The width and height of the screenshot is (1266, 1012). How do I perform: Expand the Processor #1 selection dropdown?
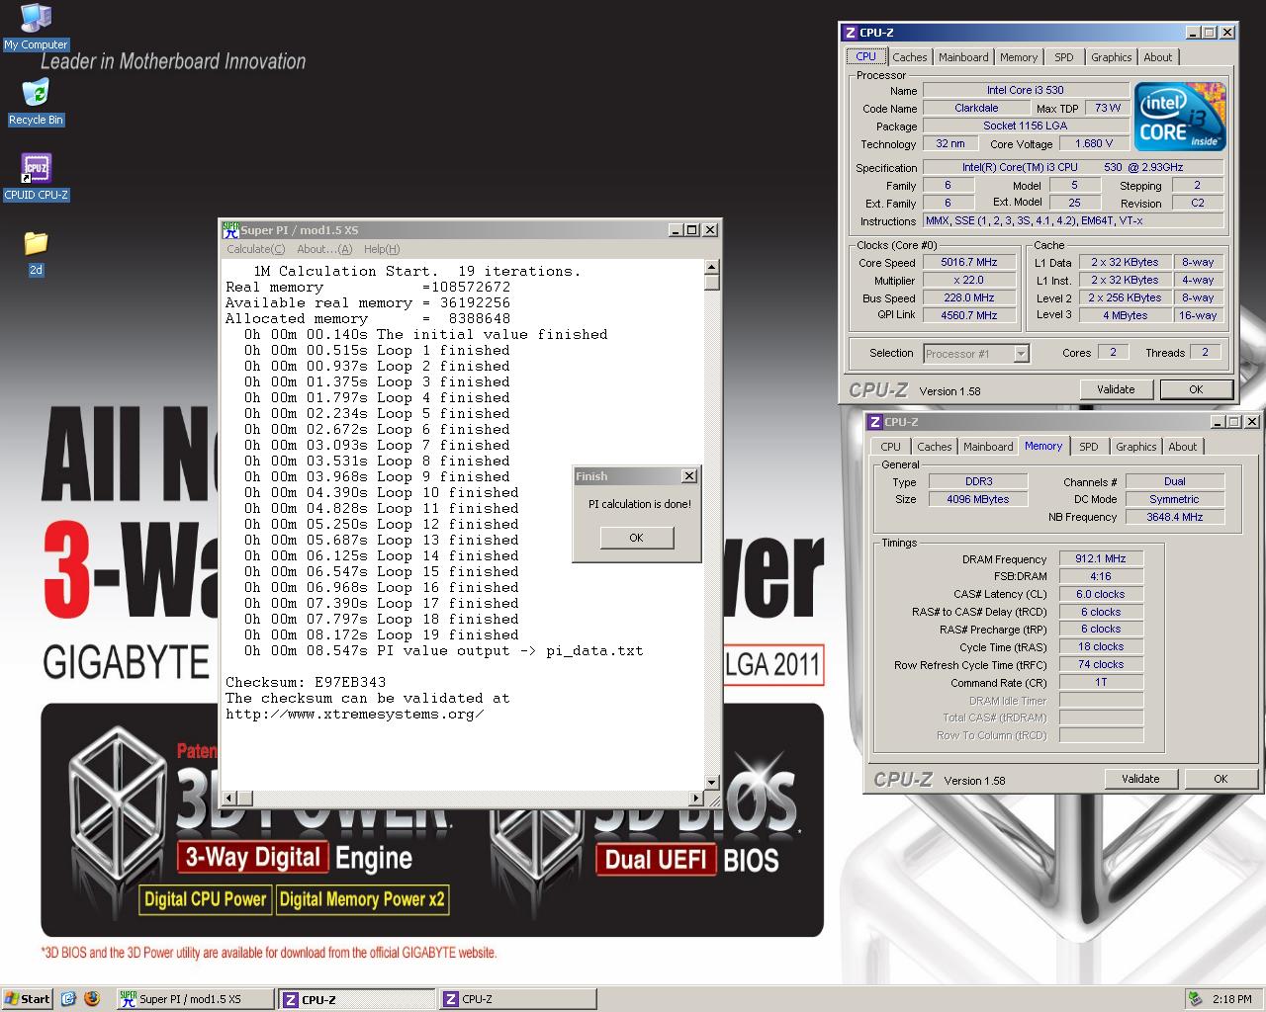(x=1021, y=354)
